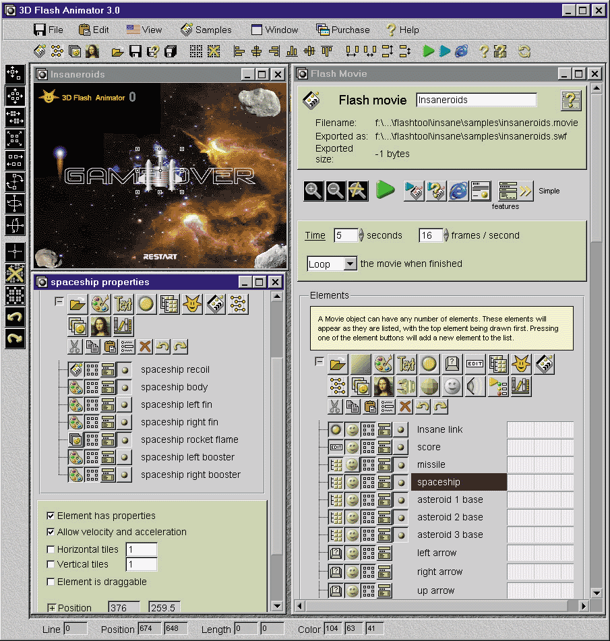Select the missile element
Viewport: 610px width, 641px height.
(431, 465)
